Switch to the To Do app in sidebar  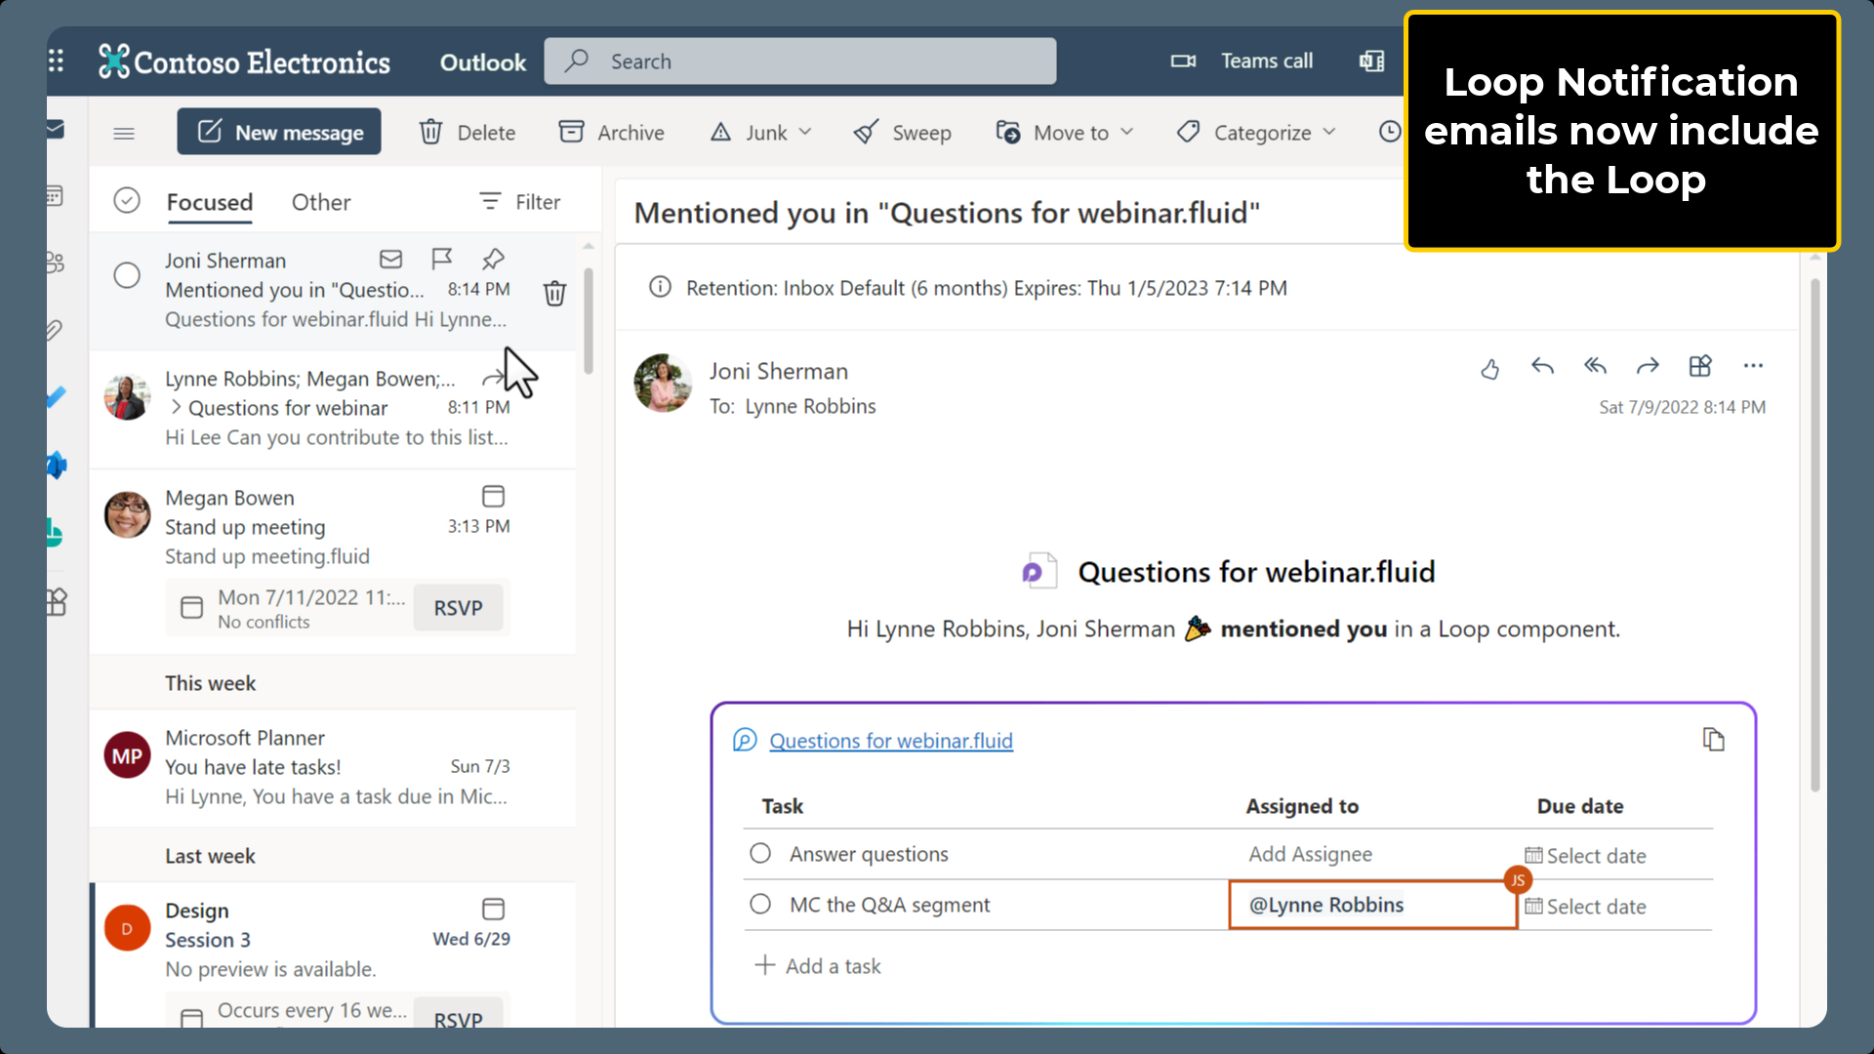coord(56,396)
